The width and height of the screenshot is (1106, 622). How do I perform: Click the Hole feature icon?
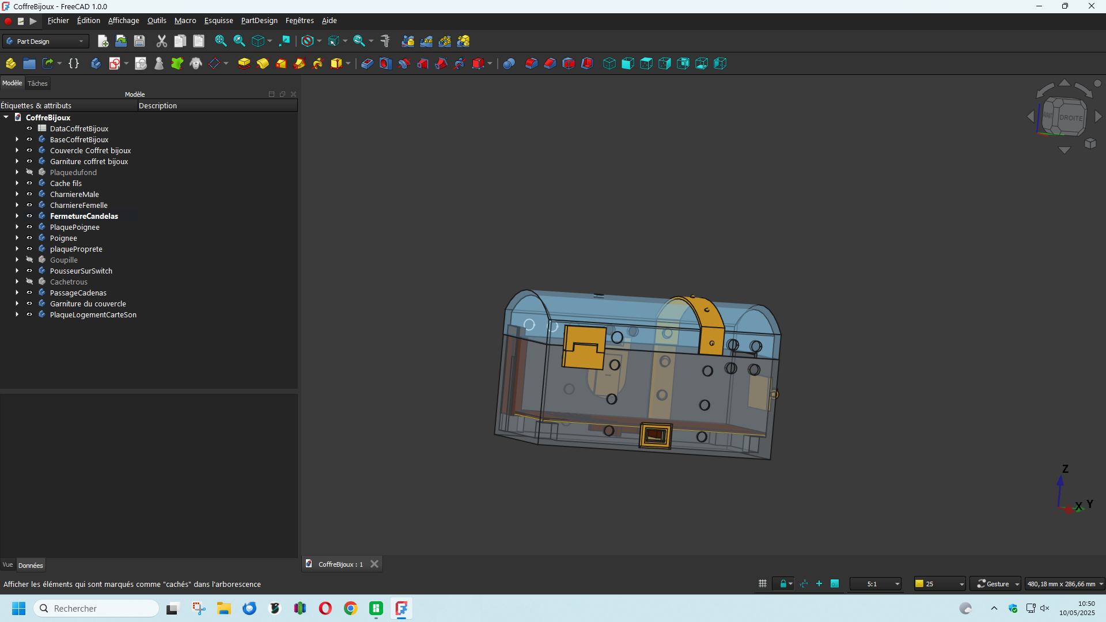point(385,63)
